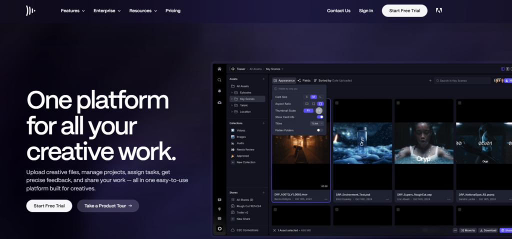
Task: Click the Adobe logo icon
Action: (x=439, y=10)
